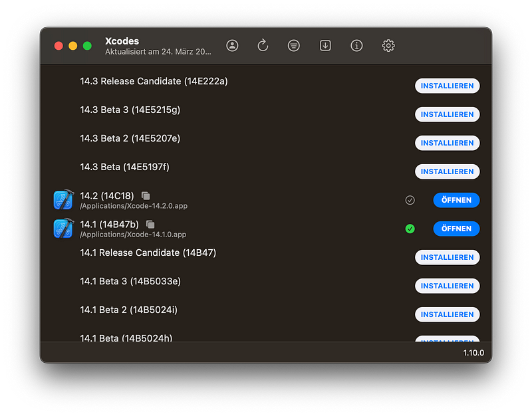This screenshot has width=532, height=416.
Task: Click green active checkmark for Xcode 14.1
Action: pos(410,229)
